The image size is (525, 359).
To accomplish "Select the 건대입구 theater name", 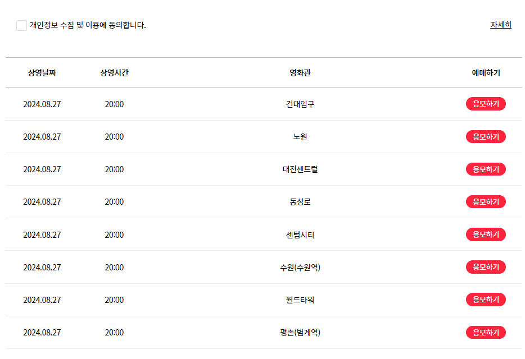I will [300, 104].
